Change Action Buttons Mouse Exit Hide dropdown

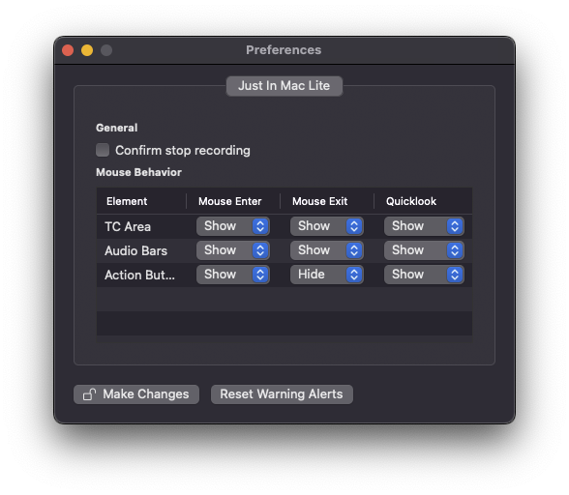pyautogui.click(x=327, y=275)
